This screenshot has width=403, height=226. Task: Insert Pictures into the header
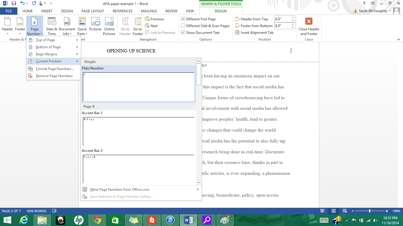96,26
